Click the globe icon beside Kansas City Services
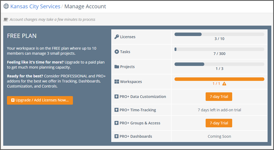Viewport: 274px width, 150px height. tap(6, 6)
